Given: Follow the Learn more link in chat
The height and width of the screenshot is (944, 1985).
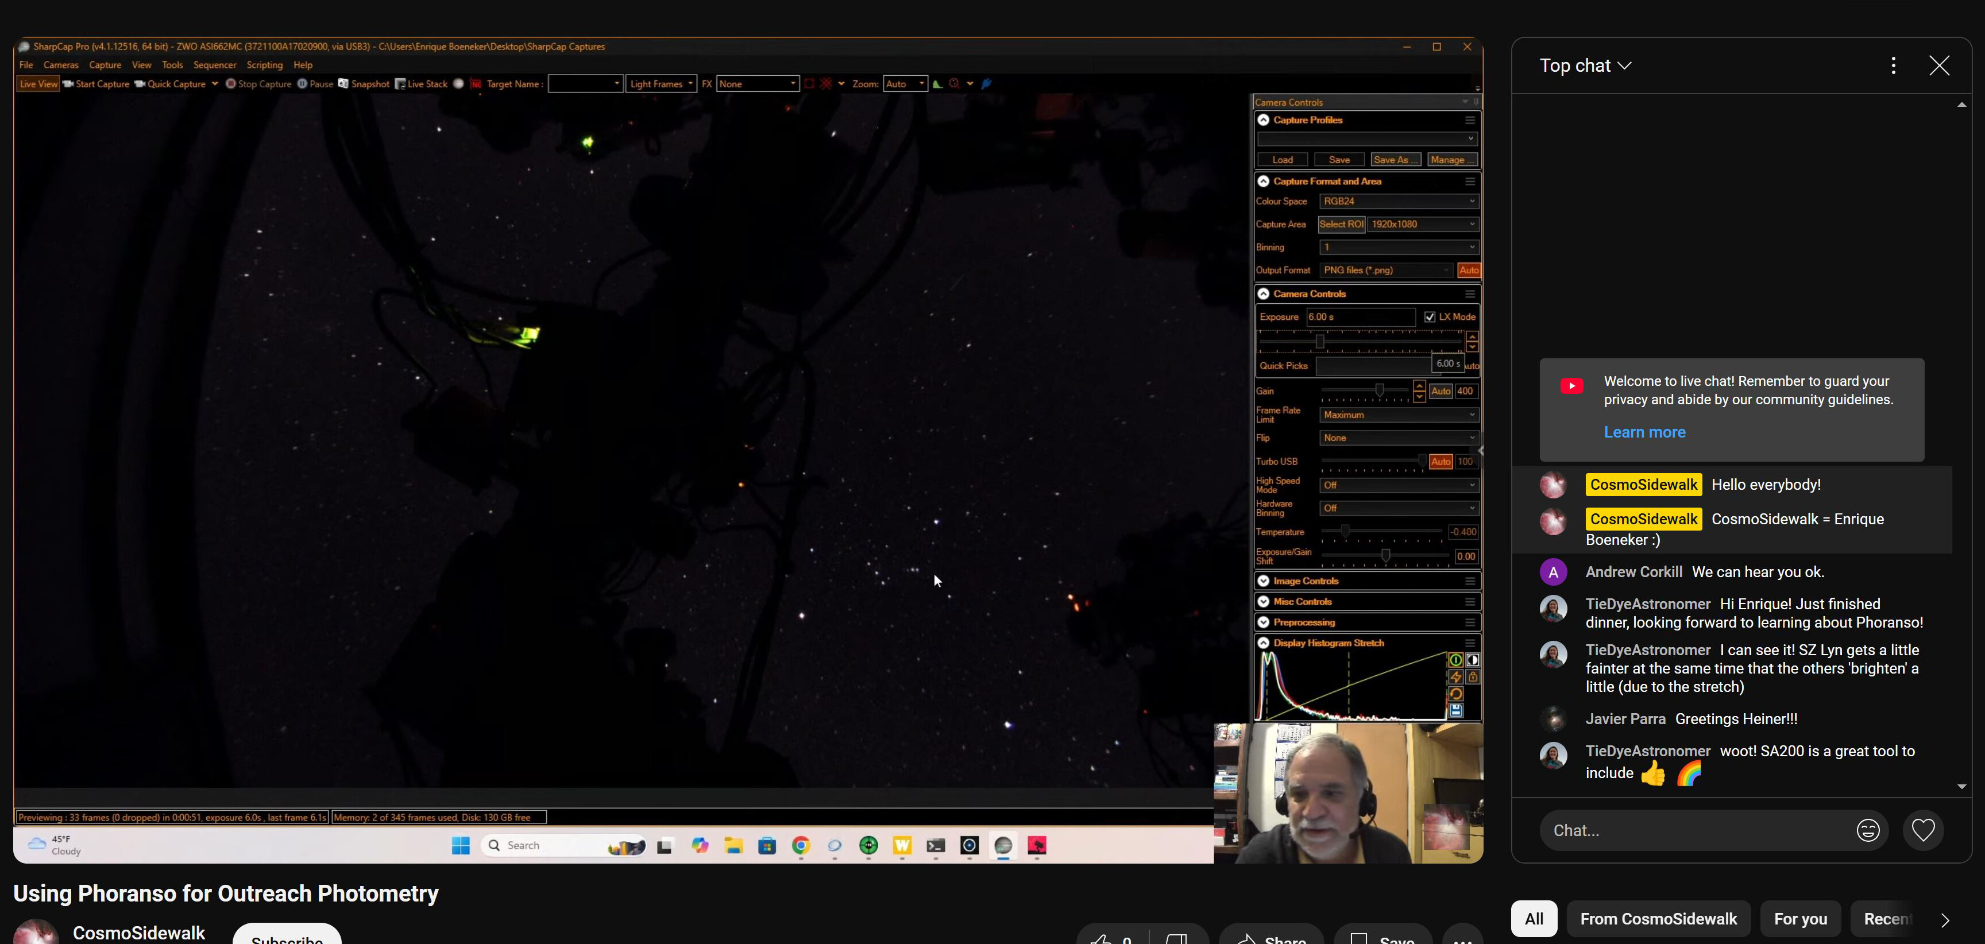Looking at the screenshot, I should pos(1644,432).
